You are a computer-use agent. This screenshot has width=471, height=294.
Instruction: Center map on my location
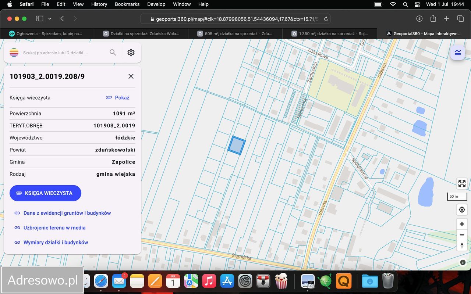pyautogui.click(x=462, y=210)
